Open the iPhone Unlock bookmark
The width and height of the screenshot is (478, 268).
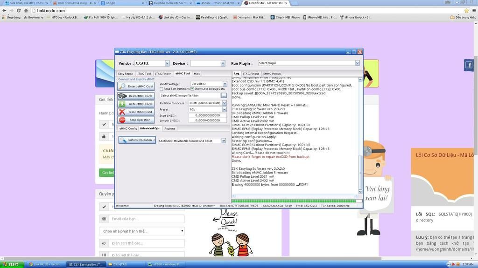356,17
